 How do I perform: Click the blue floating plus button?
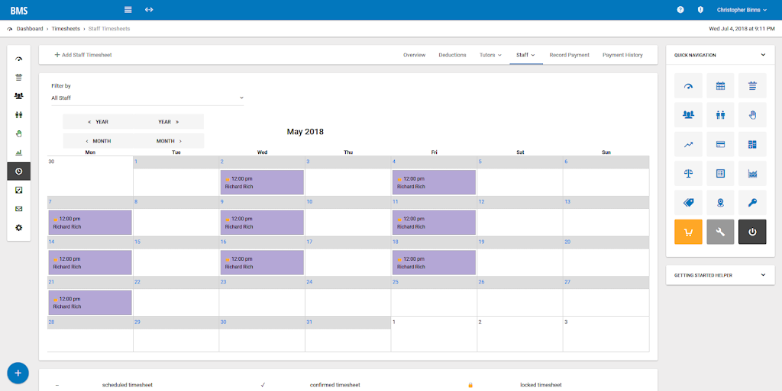[x=18, y=373]
